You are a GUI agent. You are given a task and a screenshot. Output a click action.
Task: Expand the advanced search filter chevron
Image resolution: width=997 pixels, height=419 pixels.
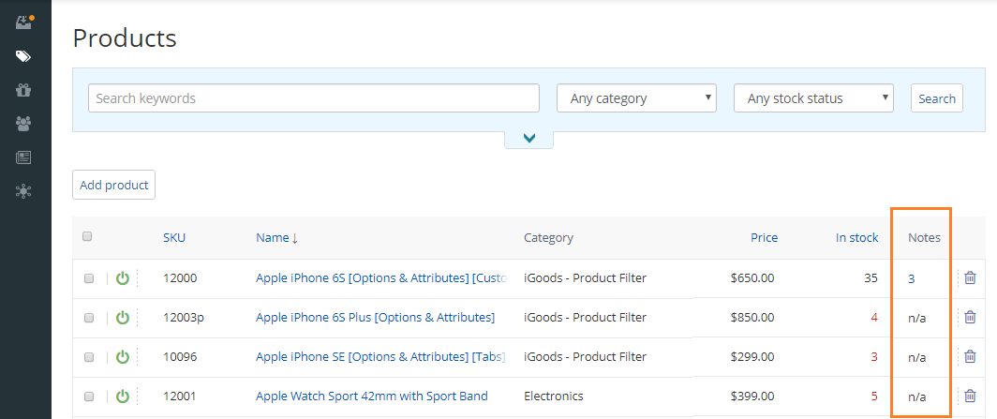[529, 140]
